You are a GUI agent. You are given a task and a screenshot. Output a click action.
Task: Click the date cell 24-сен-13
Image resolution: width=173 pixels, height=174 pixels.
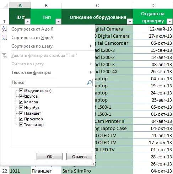[153, 93]
